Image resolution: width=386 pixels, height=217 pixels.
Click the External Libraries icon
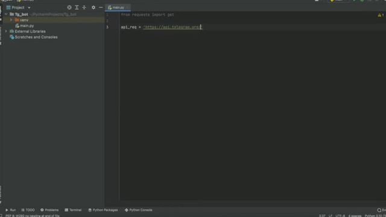pos(11,31)
